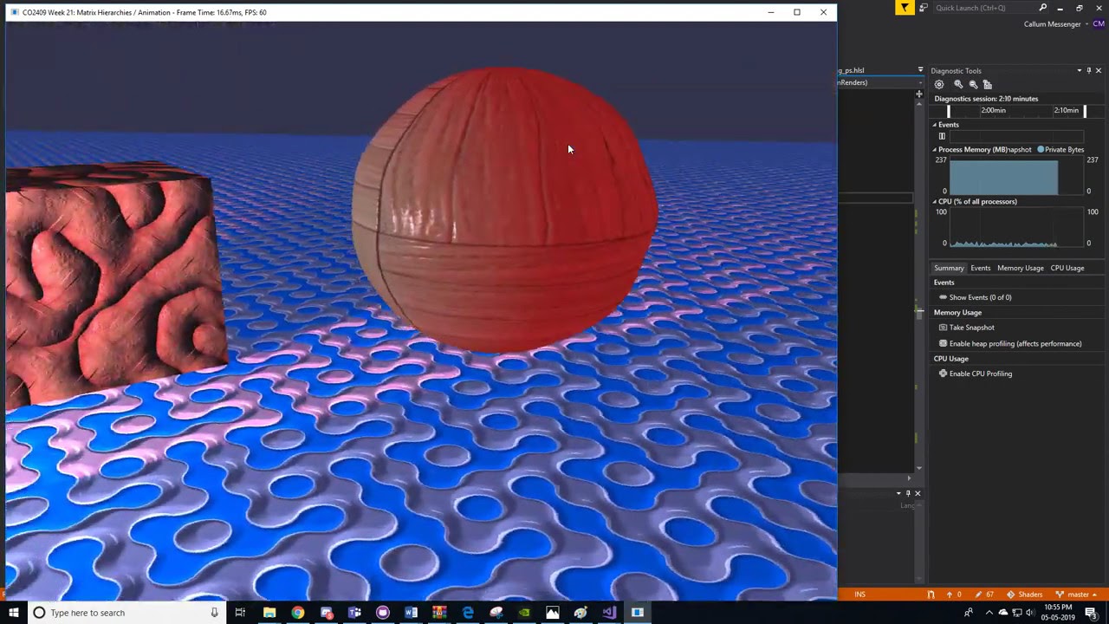Image resolution: width=1109 pixels, height=624 pixels.
Task: Click the Process Memory graph area
Action: click(1017, 176)
